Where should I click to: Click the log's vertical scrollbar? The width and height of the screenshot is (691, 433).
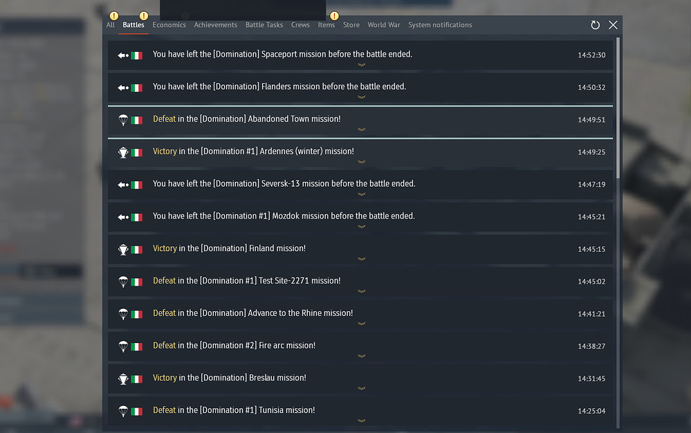point(618,108)
